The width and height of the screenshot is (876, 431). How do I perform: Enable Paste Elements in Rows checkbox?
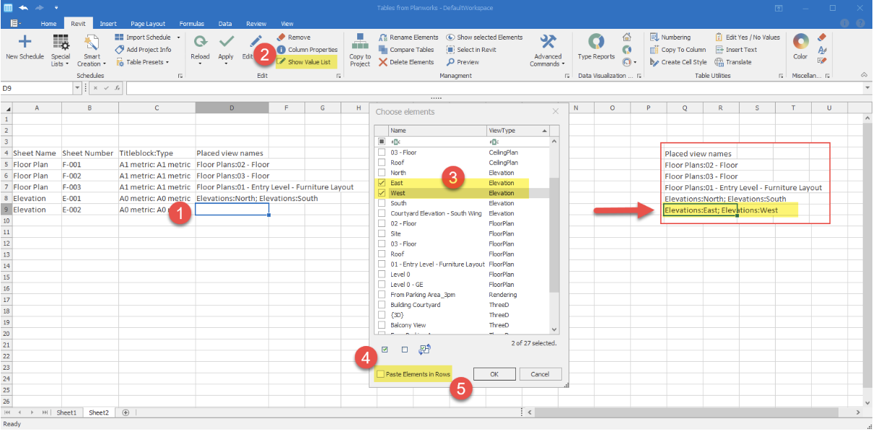[380, 374]
